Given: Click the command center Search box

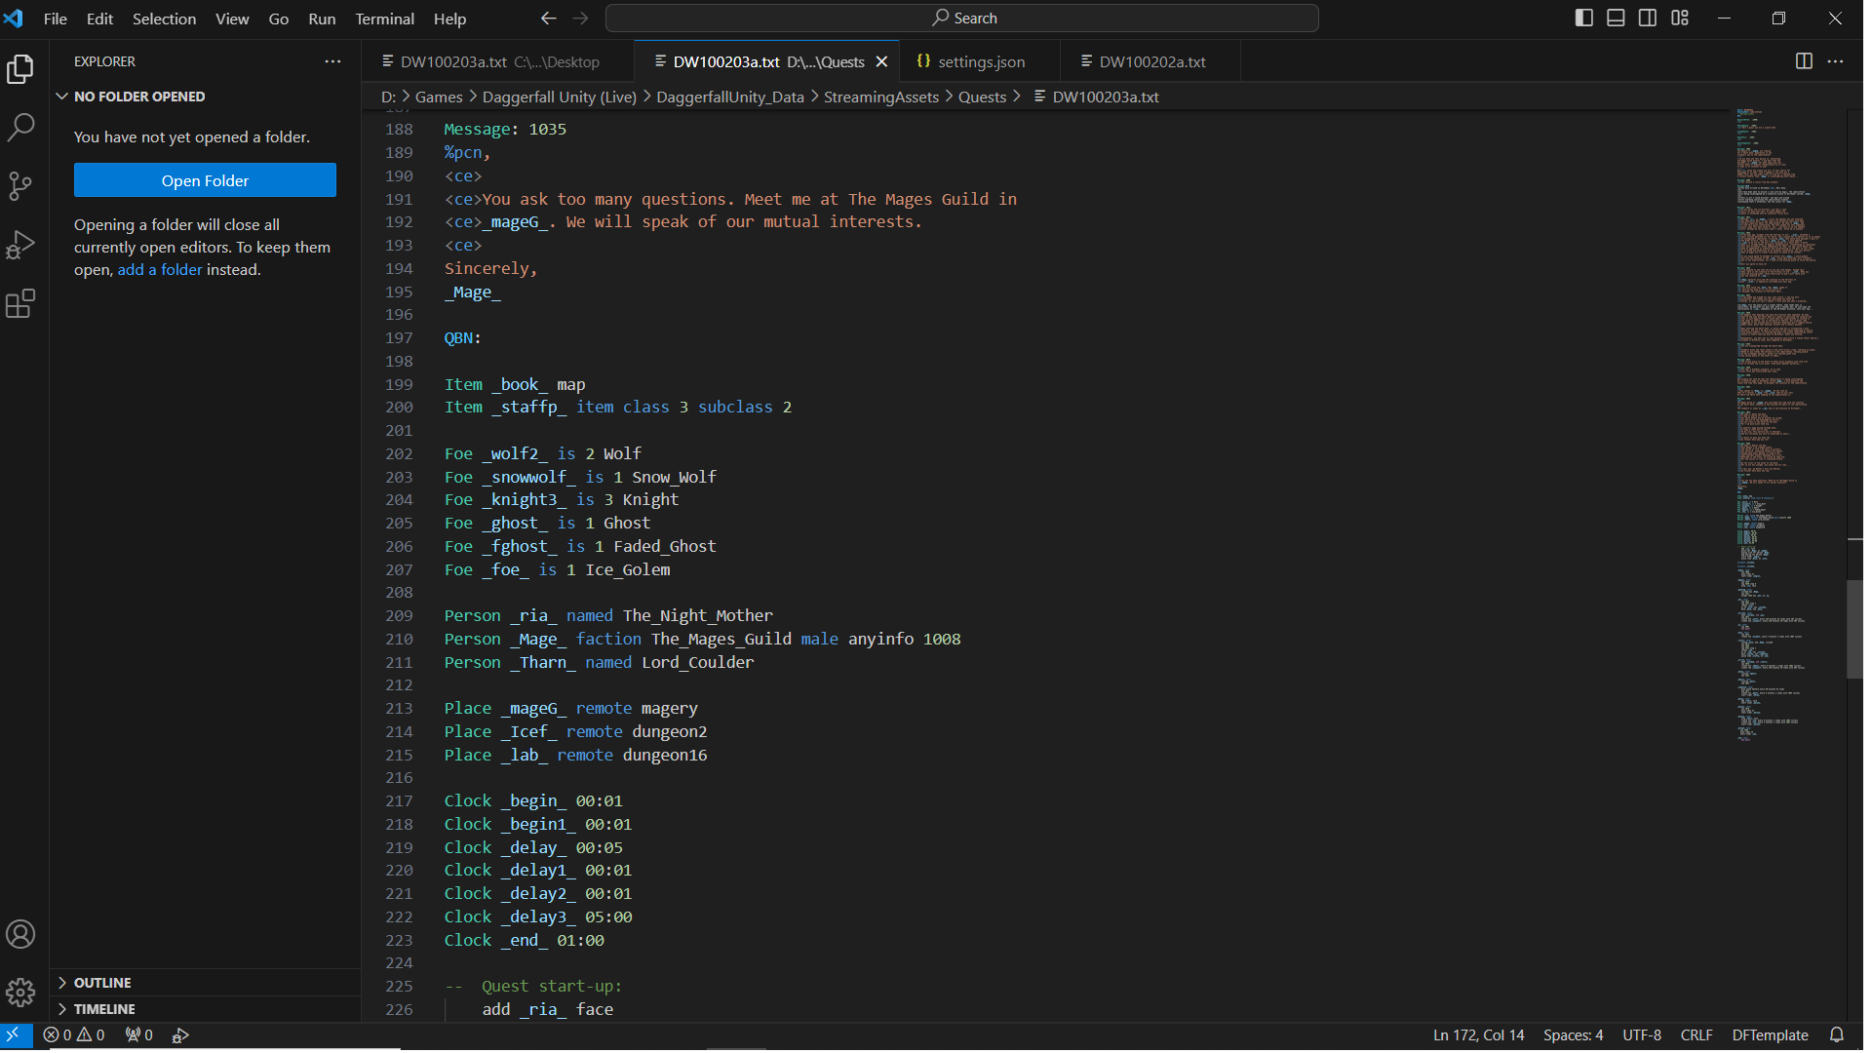Looking at the screenshot, I should click(961, 19).
